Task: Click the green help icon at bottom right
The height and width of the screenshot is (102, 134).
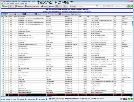Action: (132, 99)
